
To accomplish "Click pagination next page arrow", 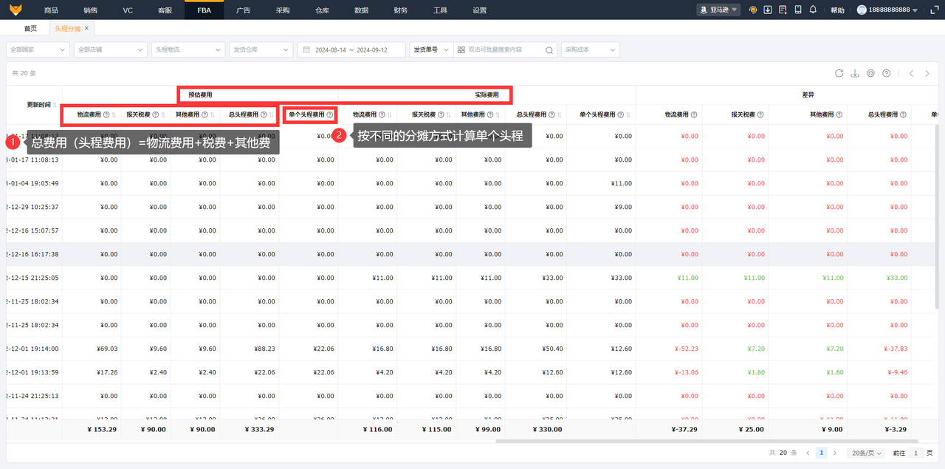I will pos(834,453).
